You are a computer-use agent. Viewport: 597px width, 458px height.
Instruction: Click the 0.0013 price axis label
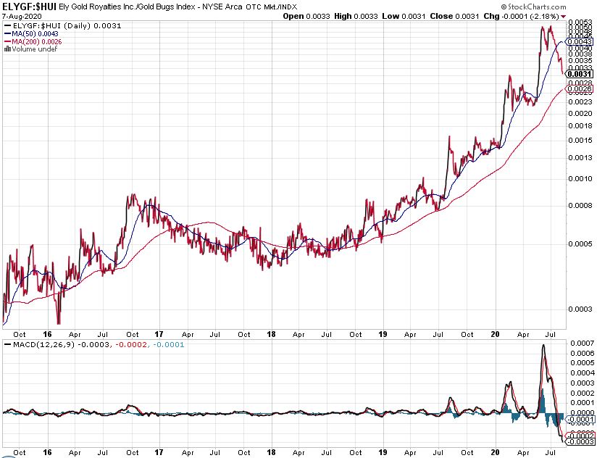coord(580,157)
